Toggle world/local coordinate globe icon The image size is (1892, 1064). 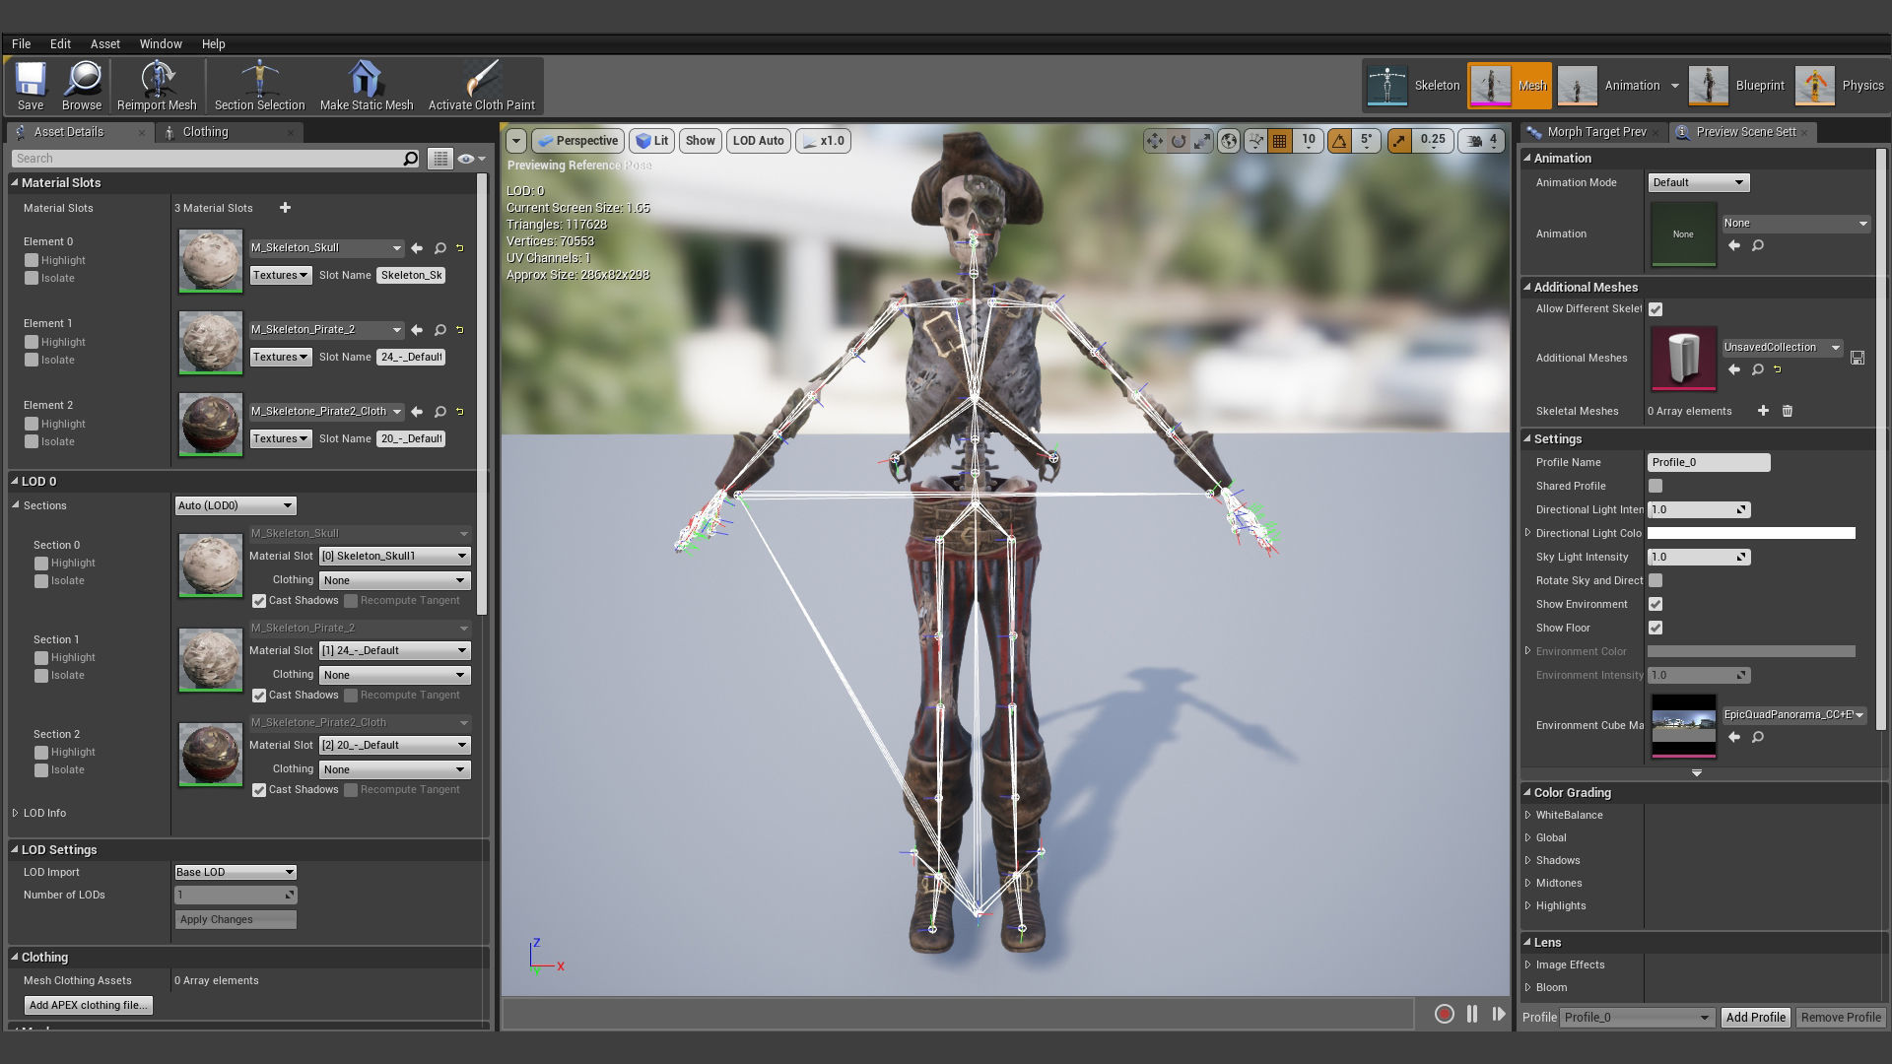tap(1229, 141)
